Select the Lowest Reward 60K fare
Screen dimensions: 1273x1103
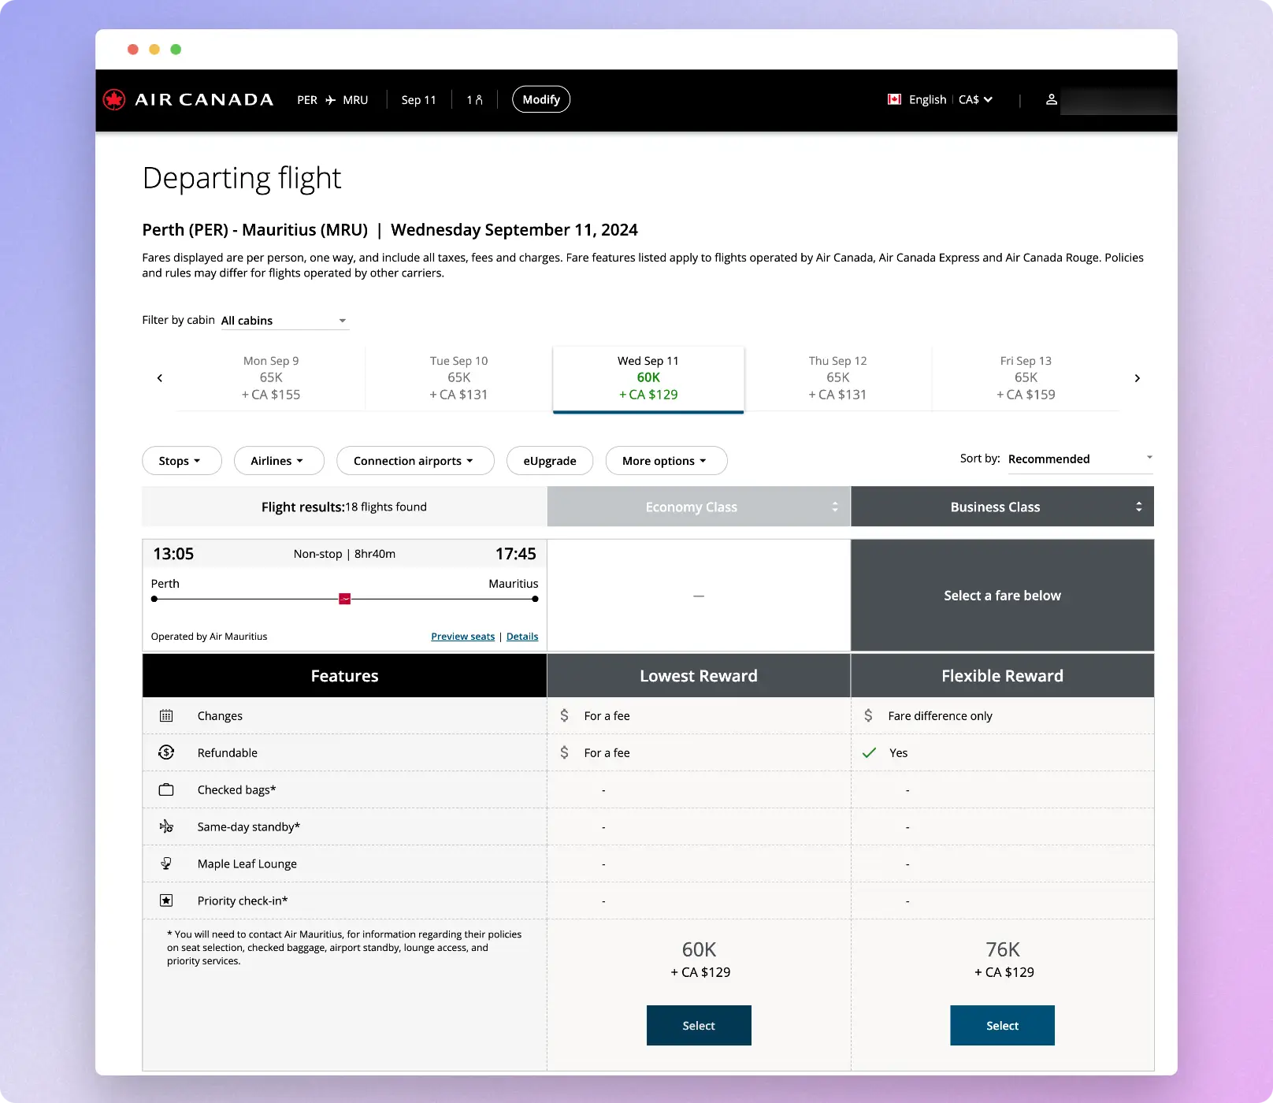pyautogui.click(x=699, y=1025)
